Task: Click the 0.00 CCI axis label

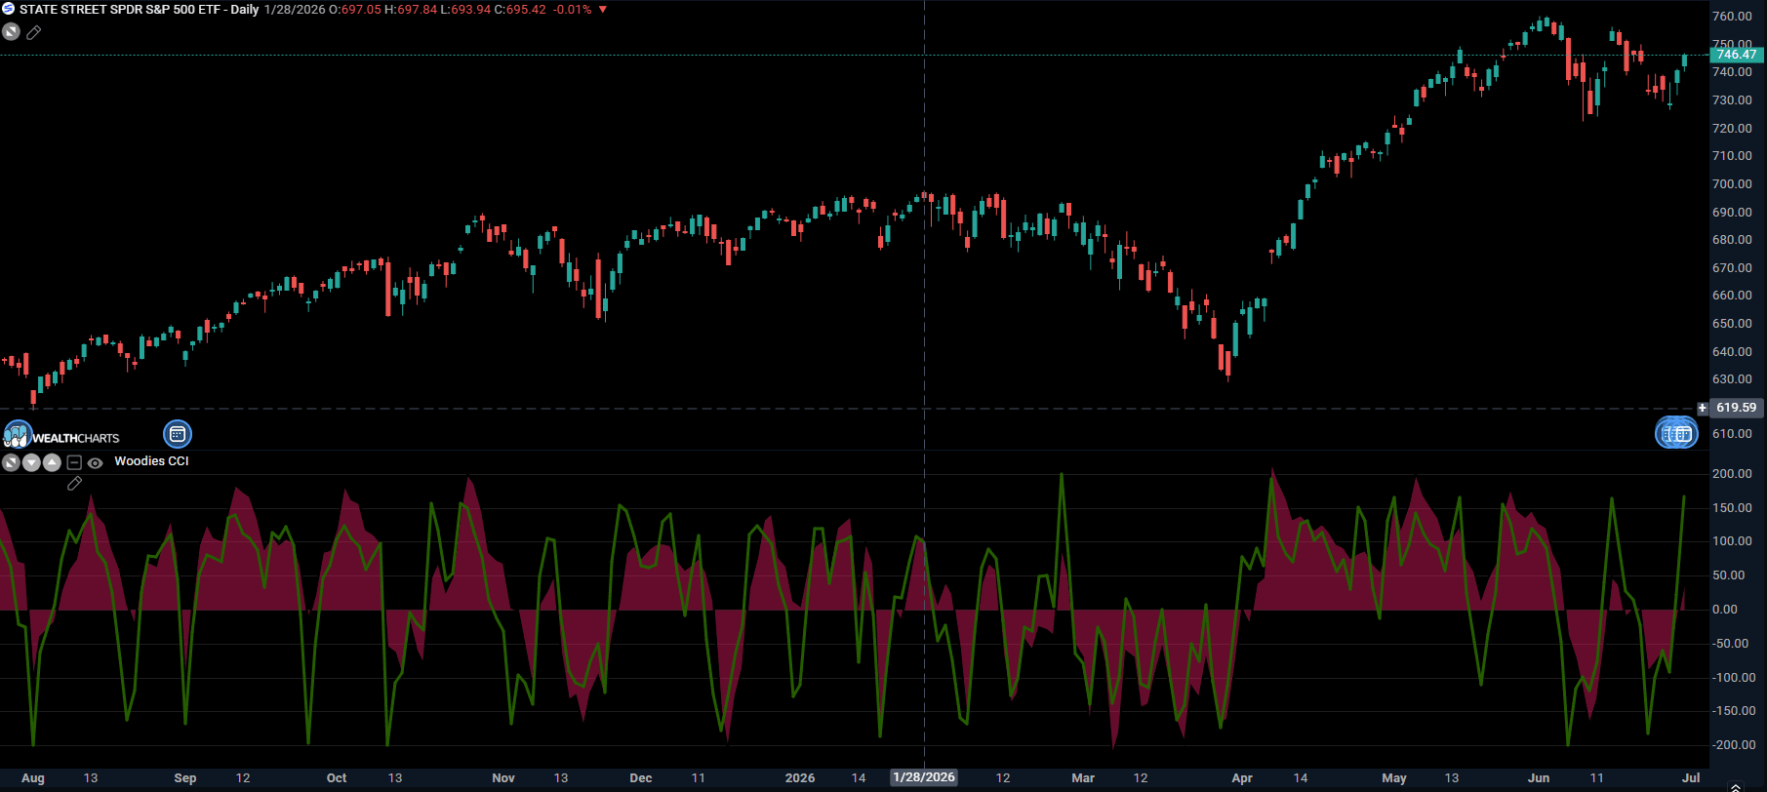Action: 1725,610
